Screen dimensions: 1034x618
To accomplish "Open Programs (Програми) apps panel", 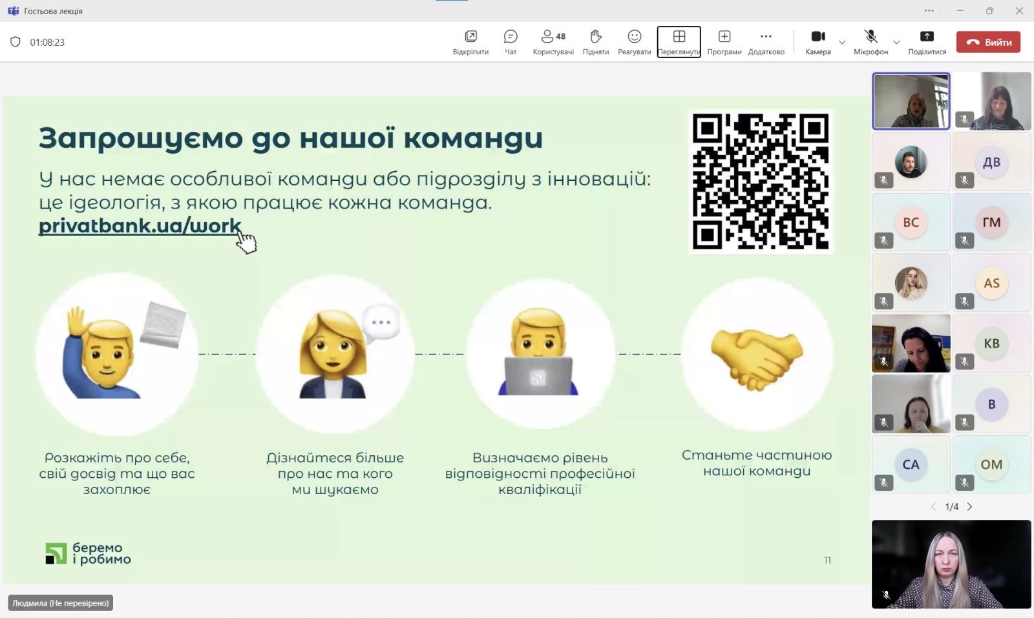I will pyautogui.click(x=724, y=42).
